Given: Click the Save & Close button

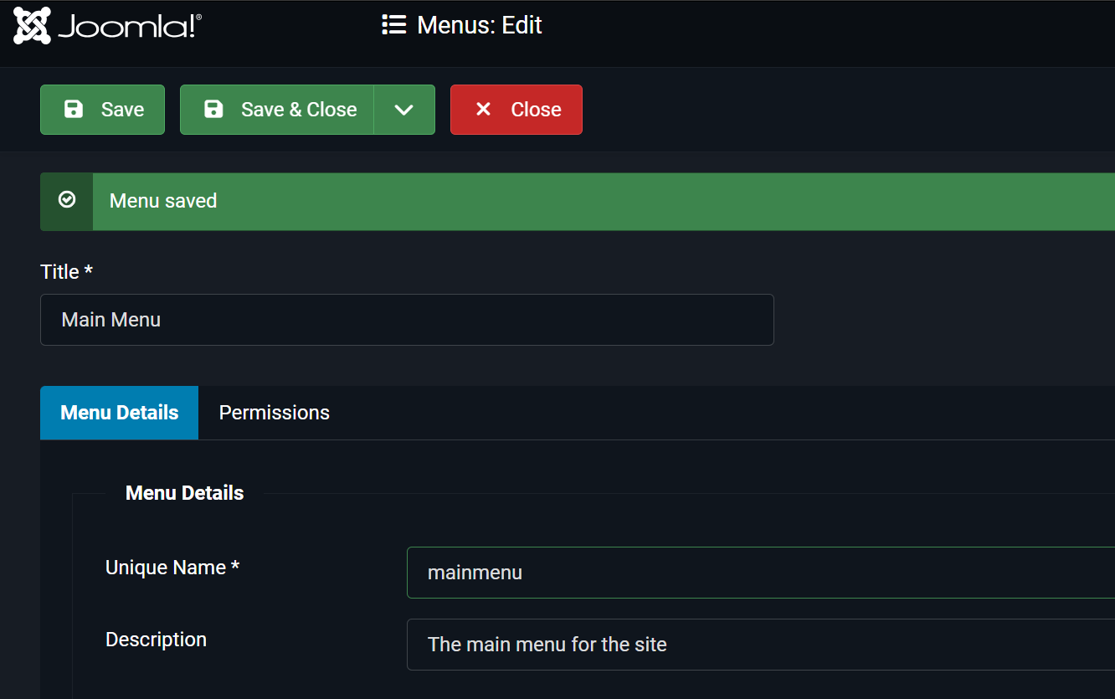Looking at the screenshot, I should pyautogui.click(x=277, y=110).
